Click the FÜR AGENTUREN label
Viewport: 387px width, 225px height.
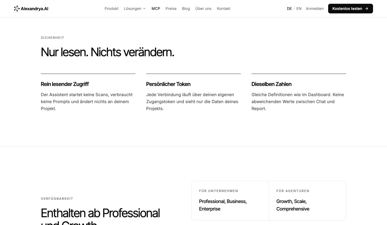[x=293, y=191]
